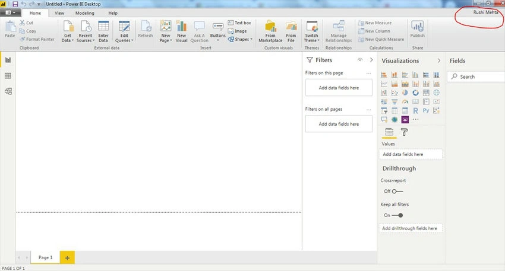The width and height of the screenshot is (505, 271).
Task: Open the New Page dropdown
Action: point(166,31)
